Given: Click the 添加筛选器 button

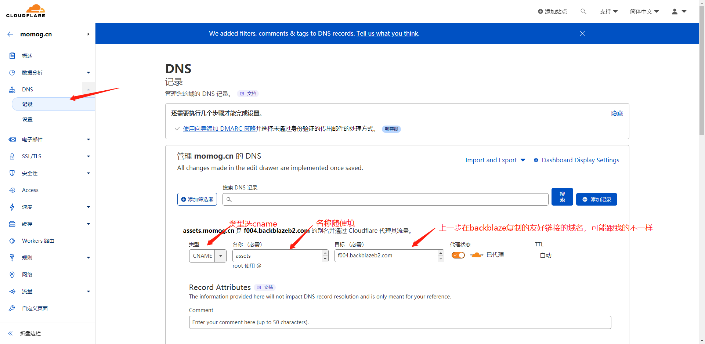Looking at the screenshot, I should coord(197,199).
